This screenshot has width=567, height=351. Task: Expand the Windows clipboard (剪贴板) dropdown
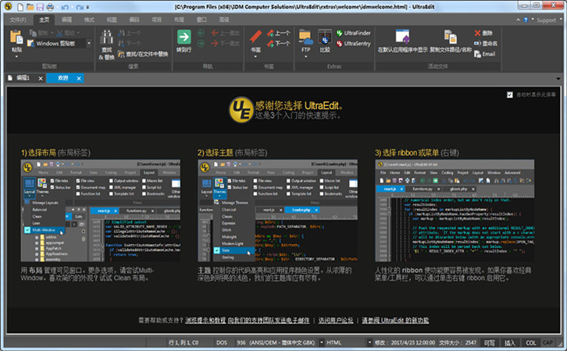coord(89,44)
